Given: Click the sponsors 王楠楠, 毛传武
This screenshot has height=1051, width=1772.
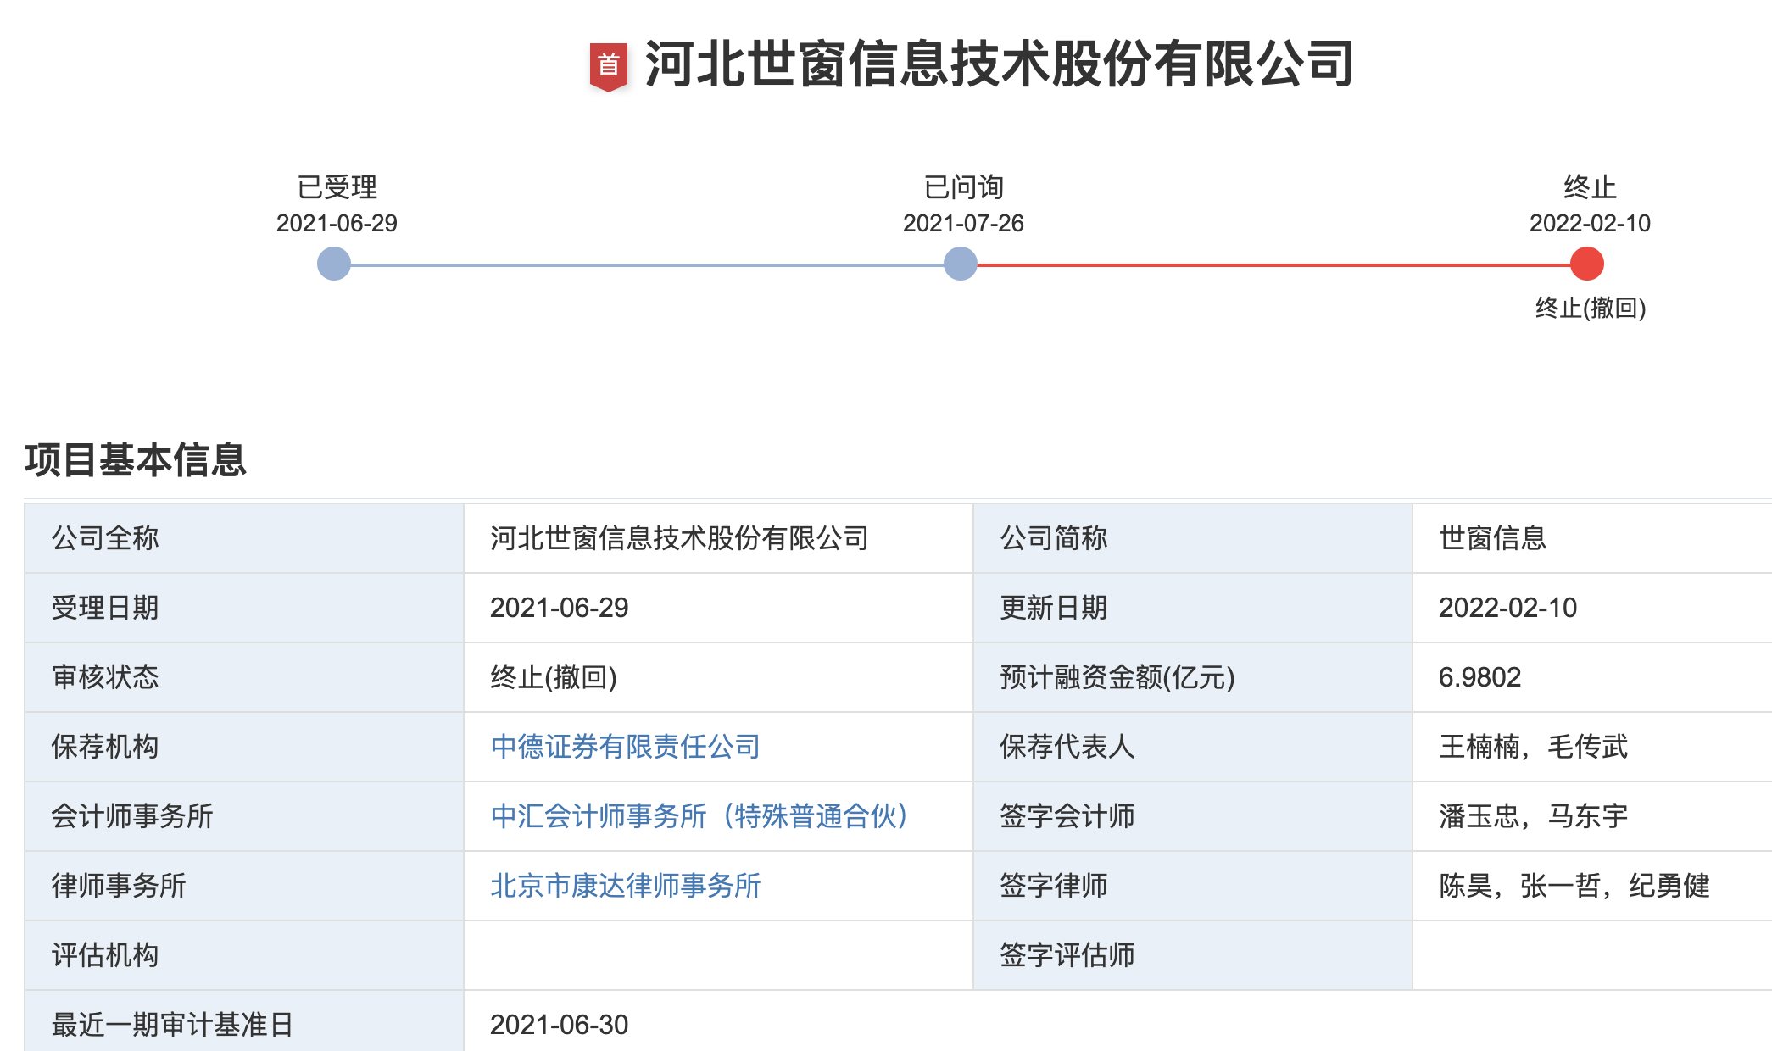Looking at the screenshot, I should (1534, 747).
